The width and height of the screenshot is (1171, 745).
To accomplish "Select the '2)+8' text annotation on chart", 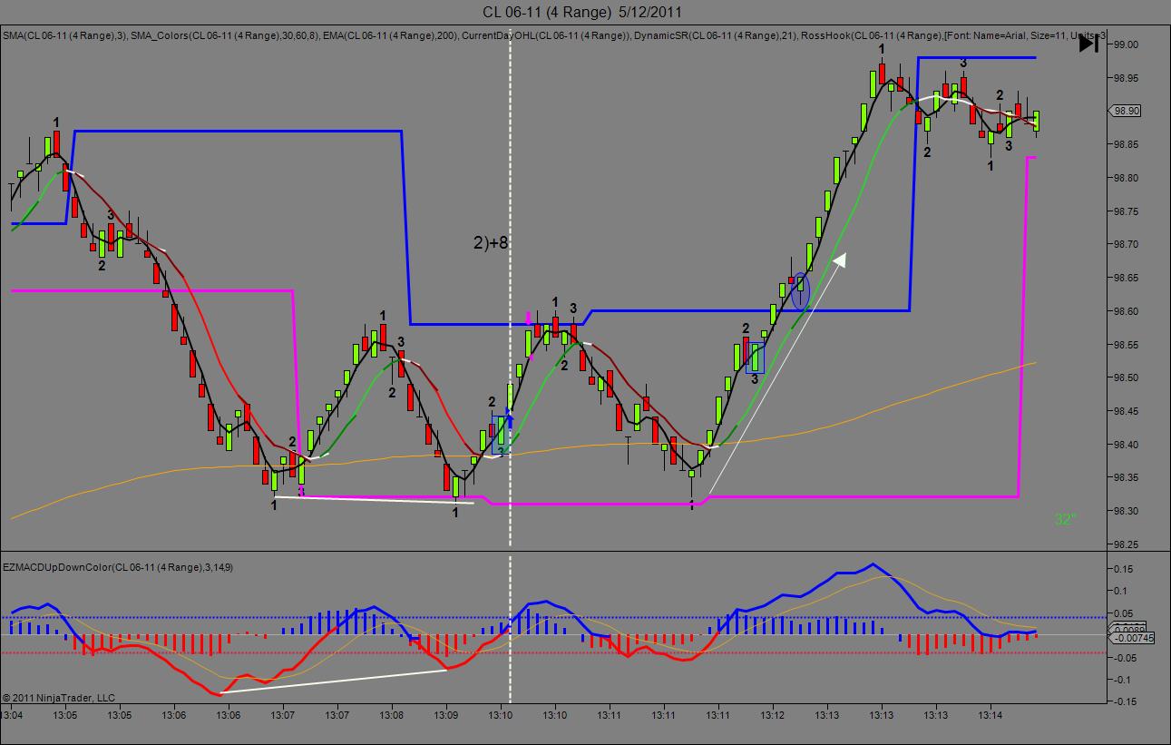I will pyautogui.click(x=491, y=242).
